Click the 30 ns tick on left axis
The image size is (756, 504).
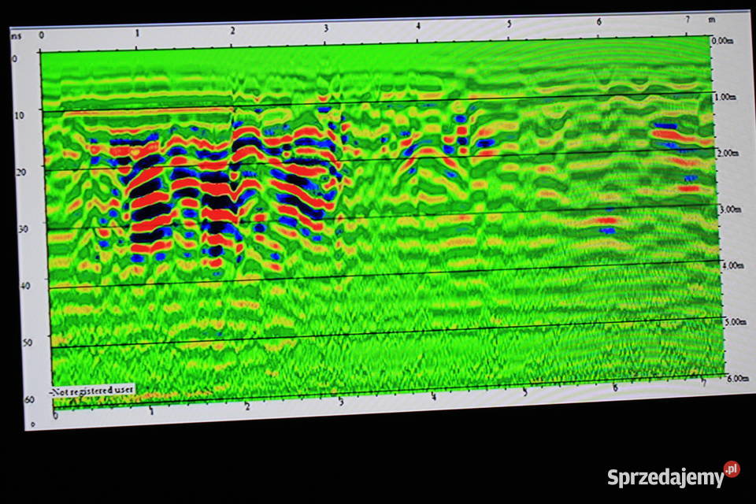[23, 228]
